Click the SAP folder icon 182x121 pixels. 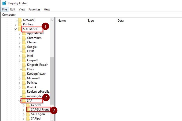click(24, 101)
